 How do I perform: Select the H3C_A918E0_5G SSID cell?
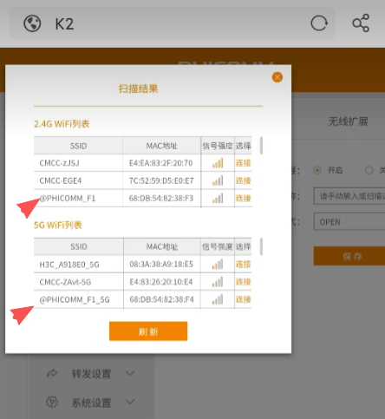coord(79,265)
